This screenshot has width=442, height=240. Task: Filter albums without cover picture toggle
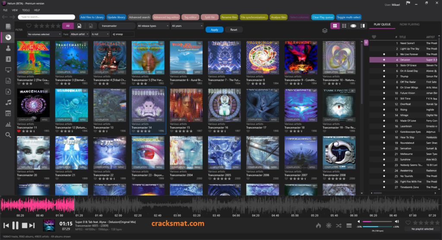pyautogui.click(x=91, y=26)
